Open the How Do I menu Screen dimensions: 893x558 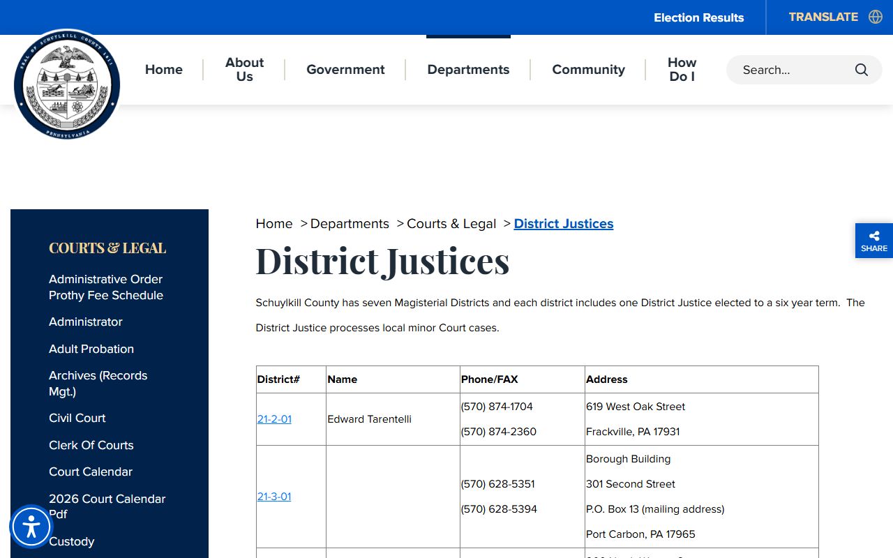682,70
